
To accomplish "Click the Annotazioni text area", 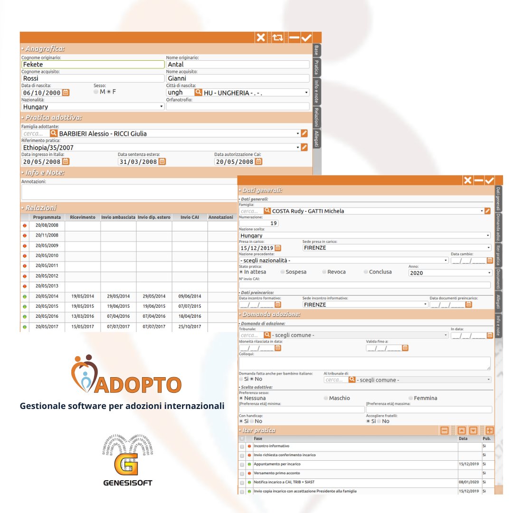I will 130,192.
